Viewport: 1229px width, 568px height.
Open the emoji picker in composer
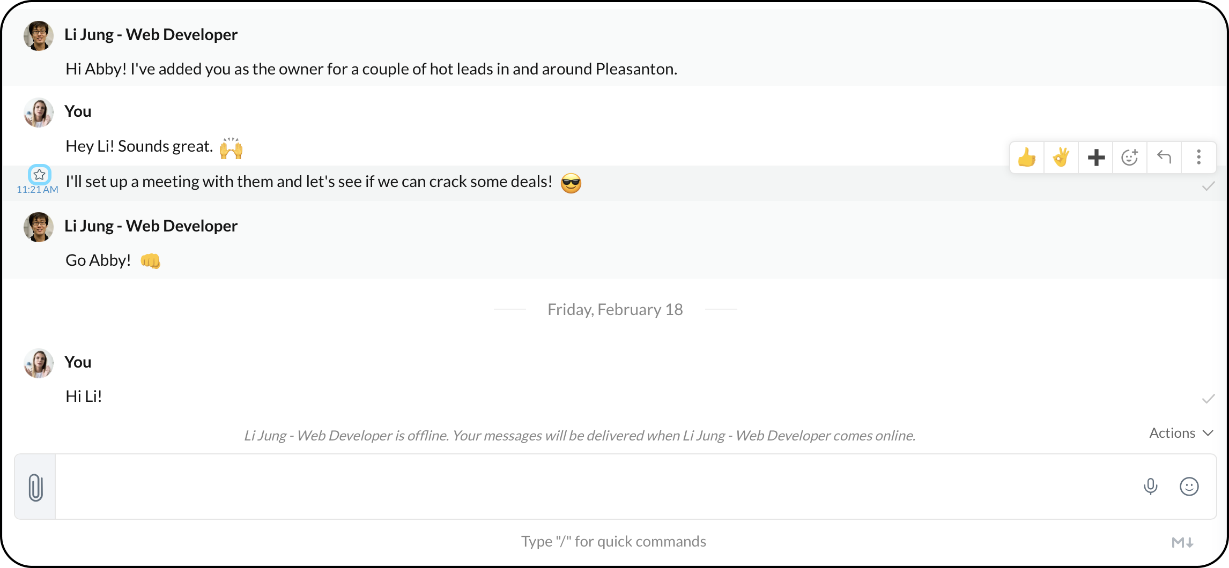(1189, 487)
